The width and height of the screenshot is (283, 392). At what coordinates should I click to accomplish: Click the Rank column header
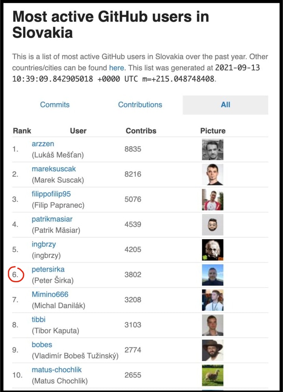(x=22, y=131)
